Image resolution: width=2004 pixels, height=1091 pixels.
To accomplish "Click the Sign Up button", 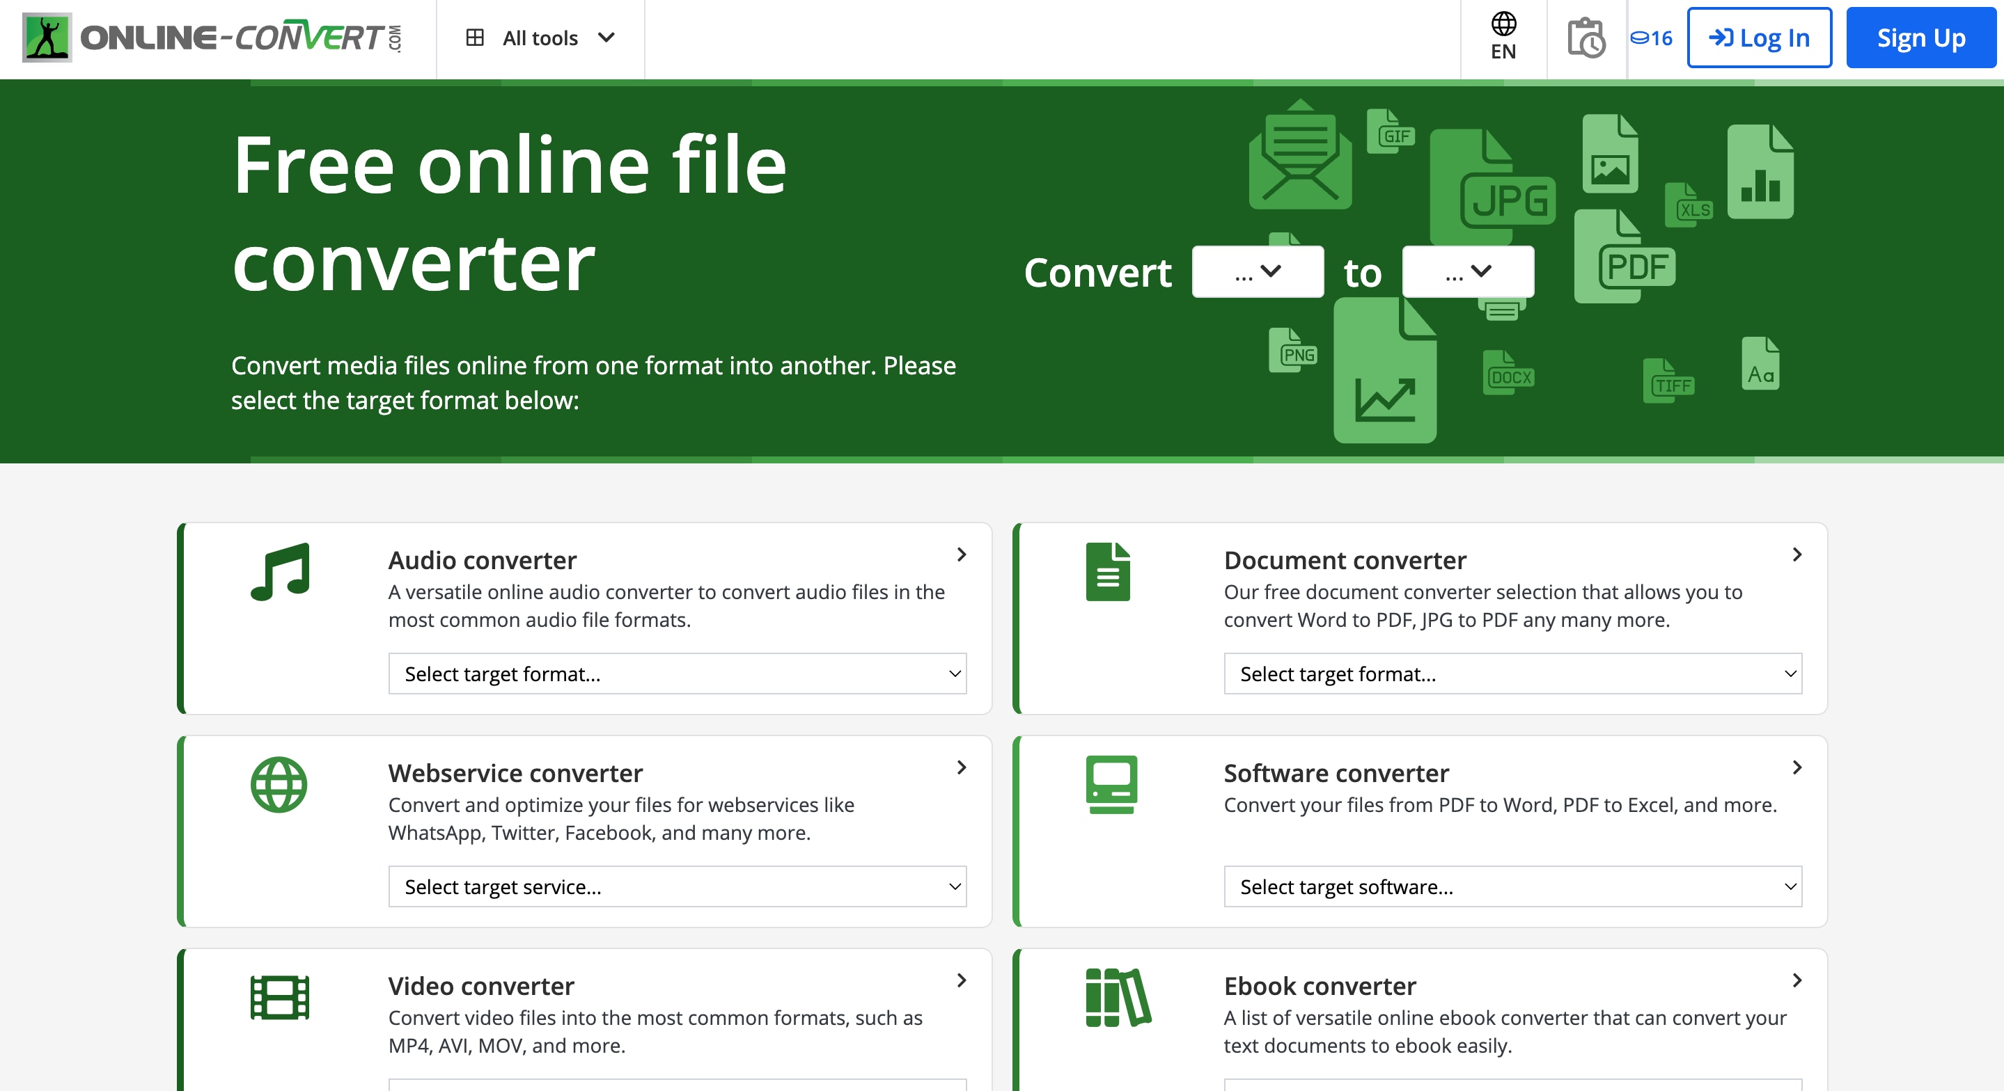I will [x=1920, y=38].
